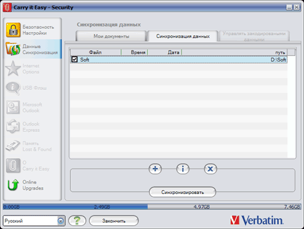Viewport: 304px width, 229px height.
Task: Open the About Carry it Easy paperclip icon
Action: pos(13,166)
